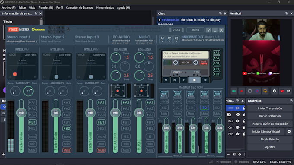Open A2 hardware out device dropdown

169,39
